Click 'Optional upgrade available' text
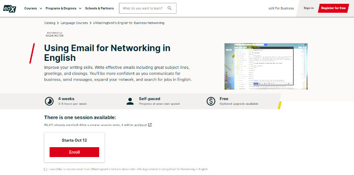This screenshot has width=354, height=175. (x=239, y=104)
